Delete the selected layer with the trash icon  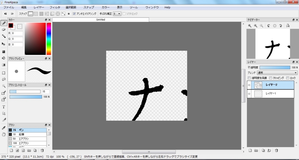pyautogui.click(x=276, y=150)
